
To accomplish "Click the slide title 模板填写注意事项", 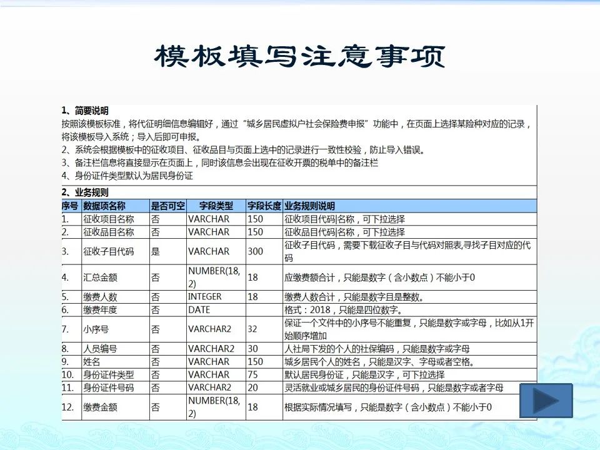I will coord(299,57).
